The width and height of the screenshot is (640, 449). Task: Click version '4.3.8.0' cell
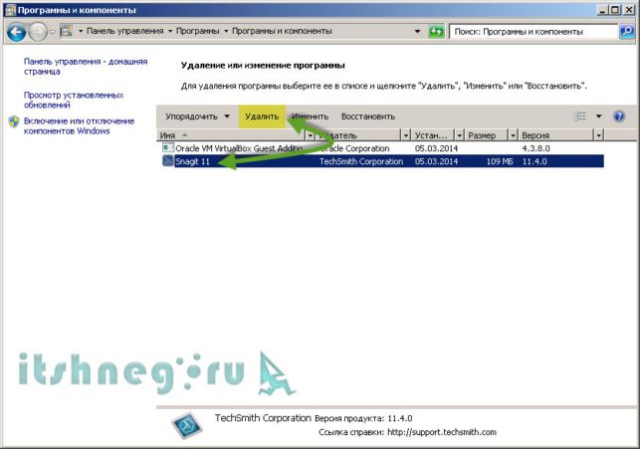point(535,148)
